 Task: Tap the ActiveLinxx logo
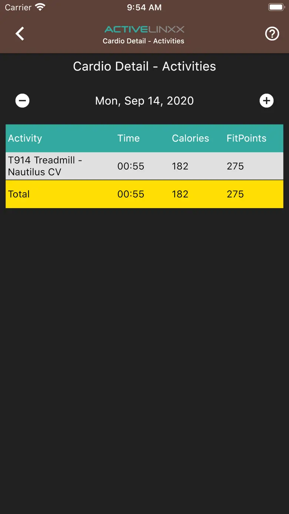144,29
